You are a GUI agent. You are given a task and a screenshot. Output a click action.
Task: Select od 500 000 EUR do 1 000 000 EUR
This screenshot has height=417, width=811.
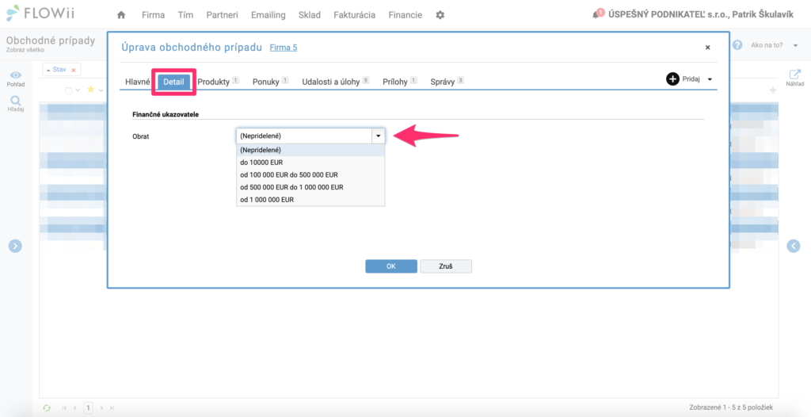[x=310, y=187]
